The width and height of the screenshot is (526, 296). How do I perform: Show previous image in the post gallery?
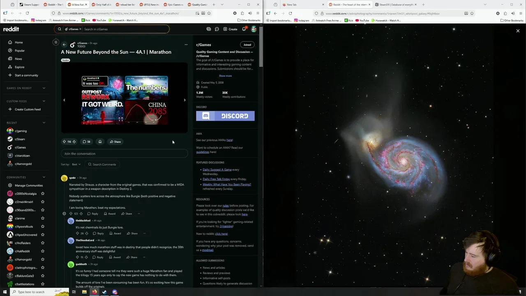click(x=64, y=100)
